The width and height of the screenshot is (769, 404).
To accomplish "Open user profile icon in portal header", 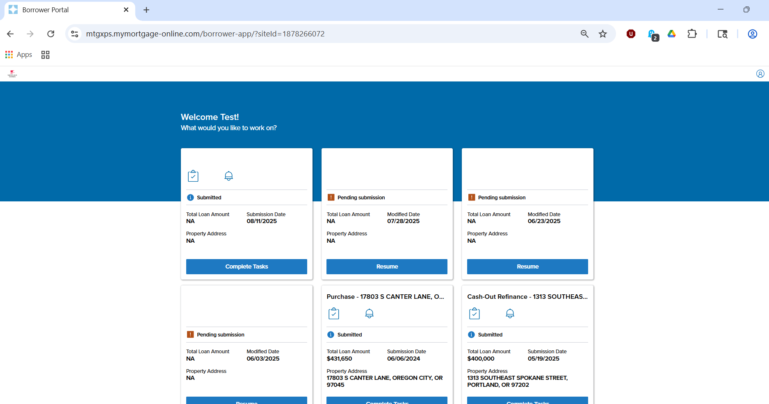I will coord(760,74).
